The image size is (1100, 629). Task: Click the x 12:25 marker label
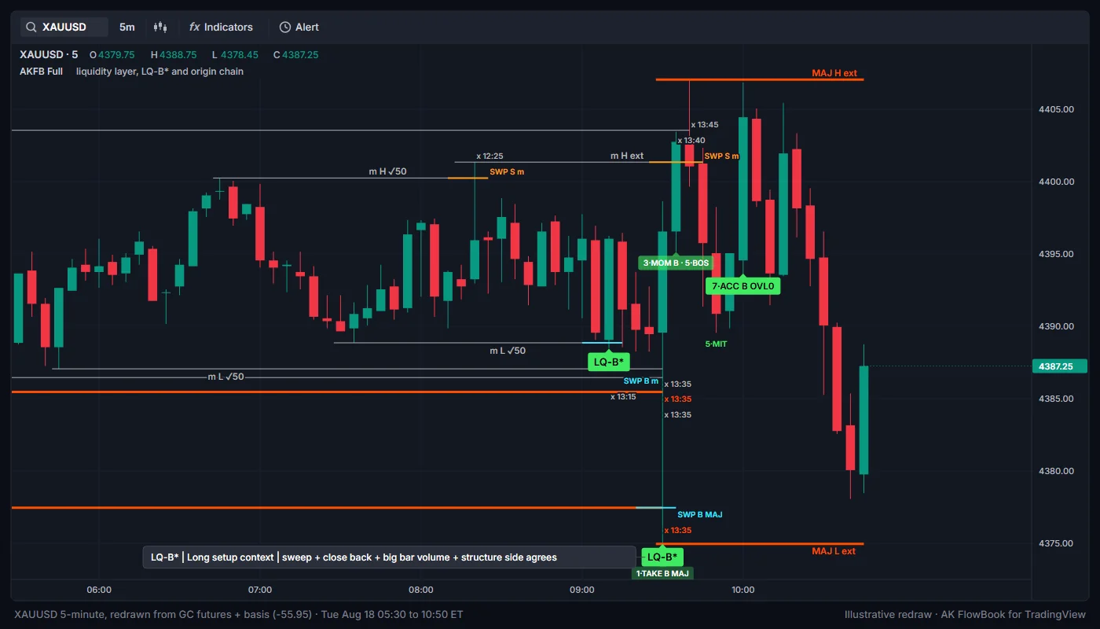489,156
